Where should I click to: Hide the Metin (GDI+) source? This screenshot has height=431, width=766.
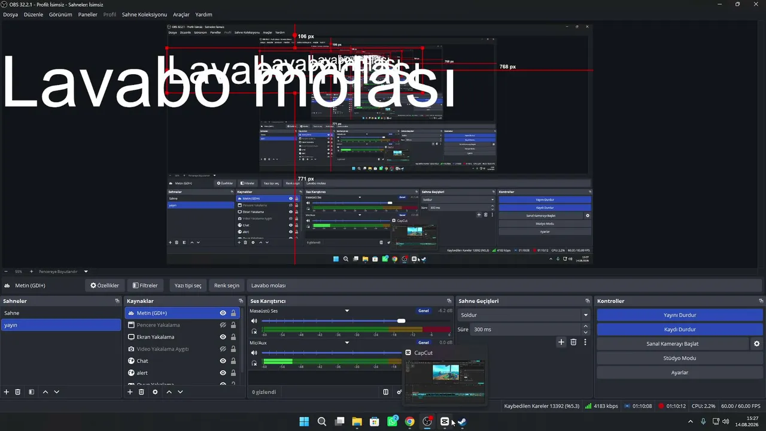[223, 313]
